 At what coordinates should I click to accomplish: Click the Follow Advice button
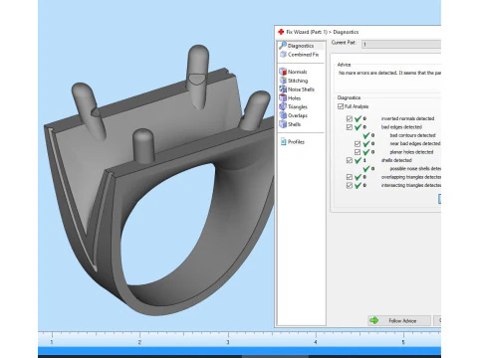point(399,320)
